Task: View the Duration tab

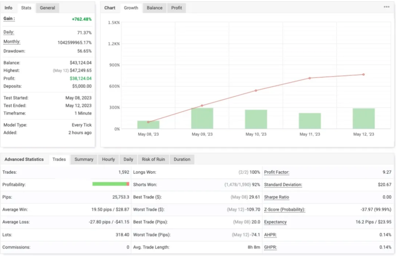Action: click(182, 159)
